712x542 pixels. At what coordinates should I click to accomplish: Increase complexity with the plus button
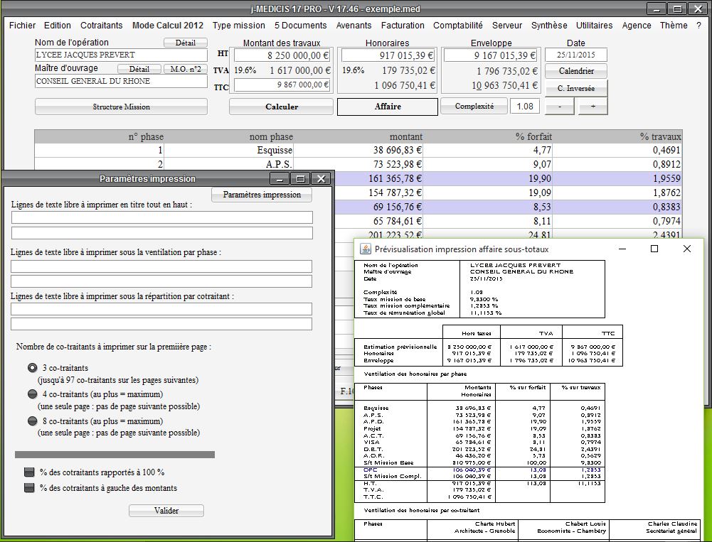(x=593, y=107)
